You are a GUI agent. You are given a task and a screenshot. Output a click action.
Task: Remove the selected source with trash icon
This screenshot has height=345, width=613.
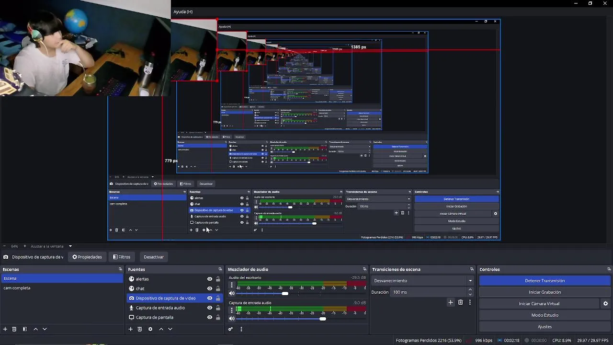pos(140,329)
